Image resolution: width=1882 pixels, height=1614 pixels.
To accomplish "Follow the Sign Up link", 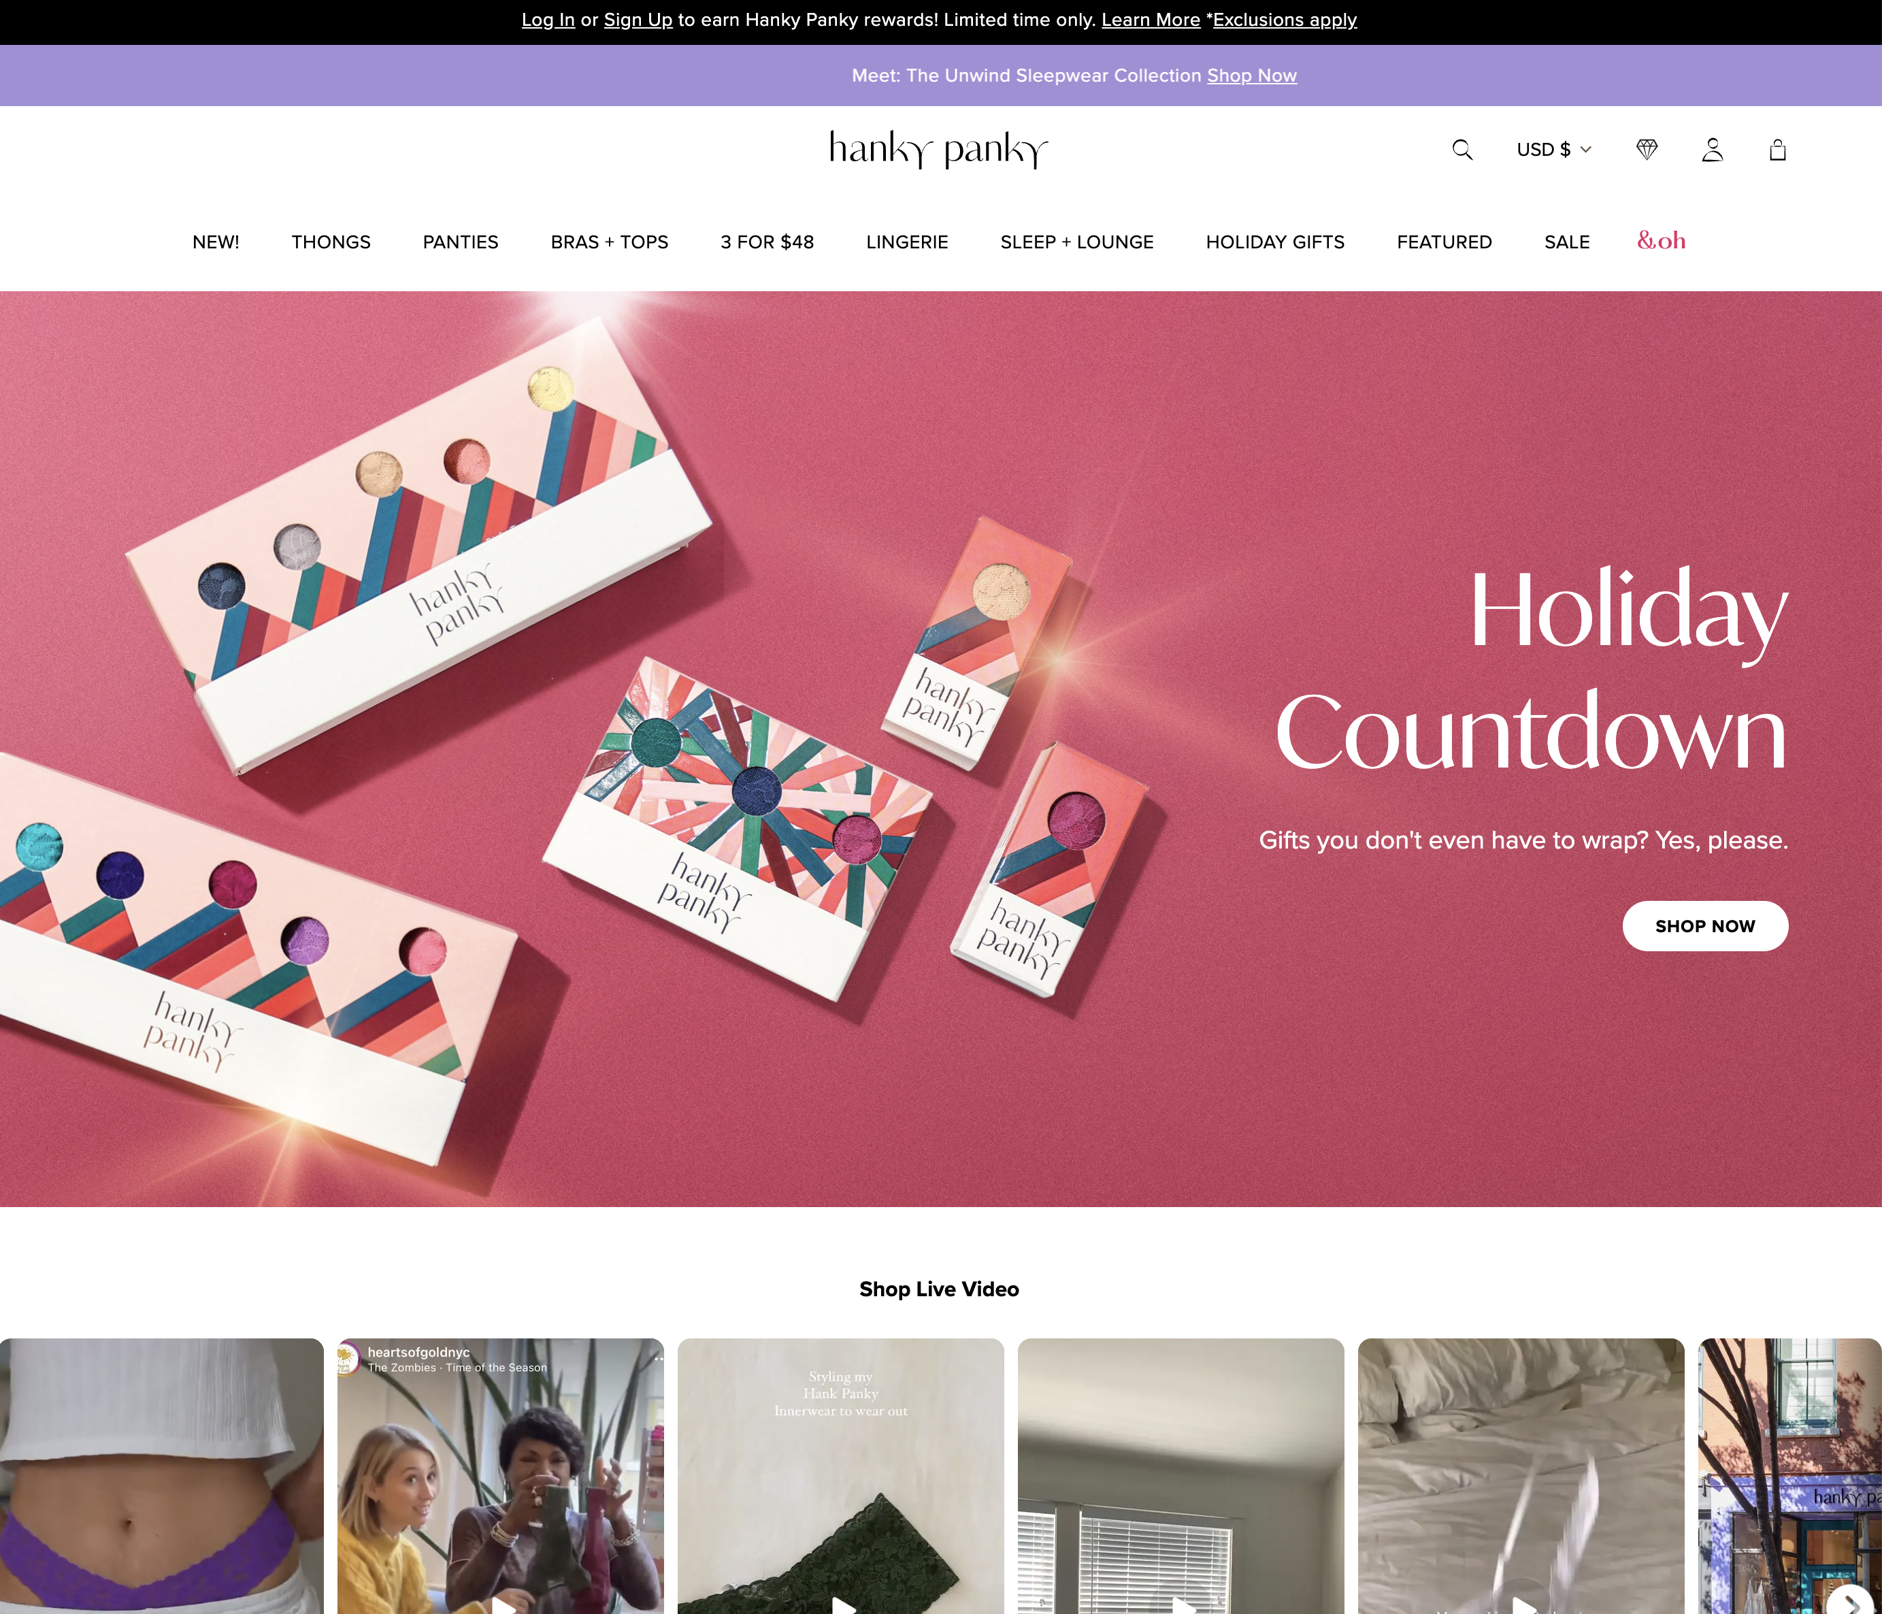I will pos(638,20).
